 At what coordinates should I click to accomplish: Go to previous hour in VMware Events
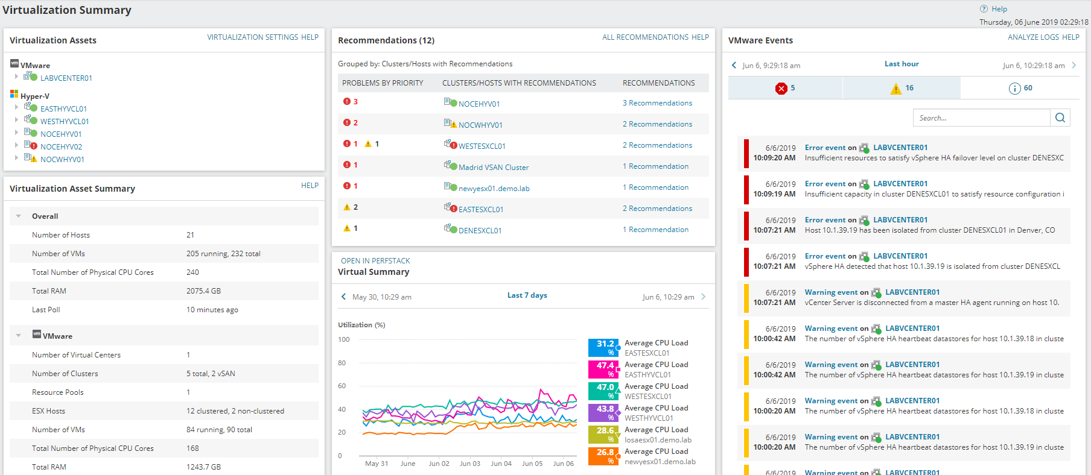pos(734,65)
